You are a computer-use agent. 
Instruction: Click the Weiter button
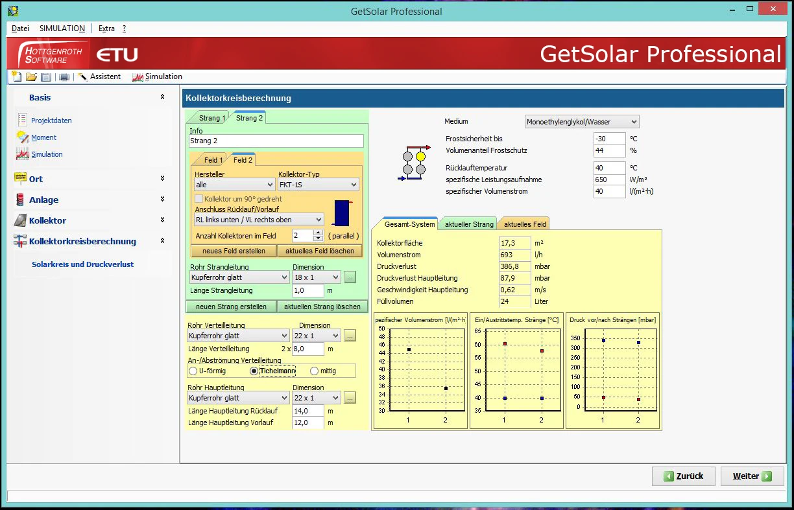pos(751,476)
